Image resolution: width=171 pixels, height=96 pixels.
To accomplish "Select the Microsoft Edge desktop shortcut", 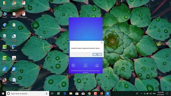I will (14, 71).
